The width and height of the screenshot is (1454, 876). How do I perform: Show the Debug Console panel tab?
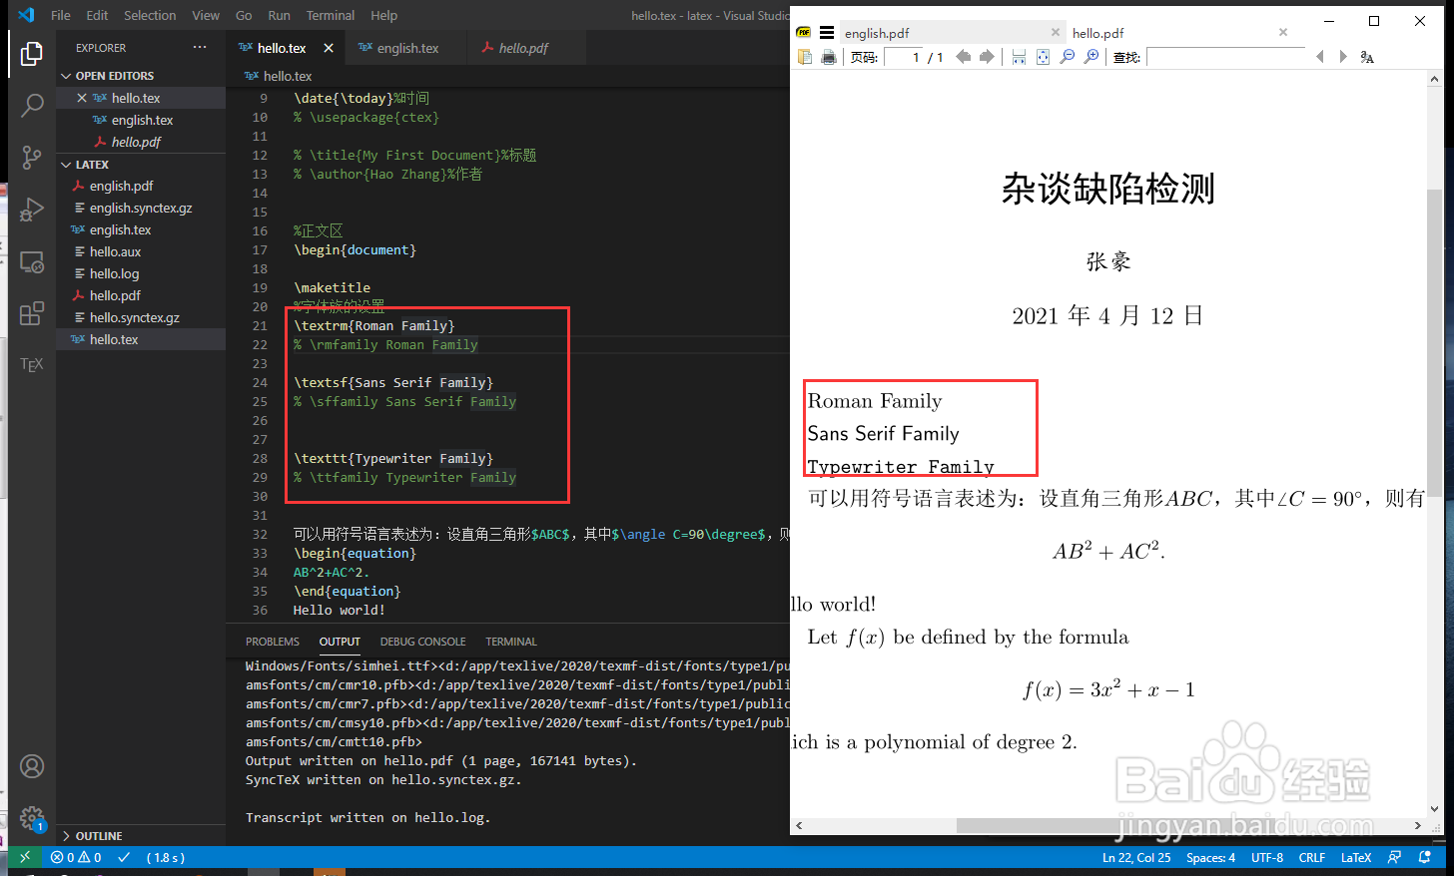pos(422,642)
